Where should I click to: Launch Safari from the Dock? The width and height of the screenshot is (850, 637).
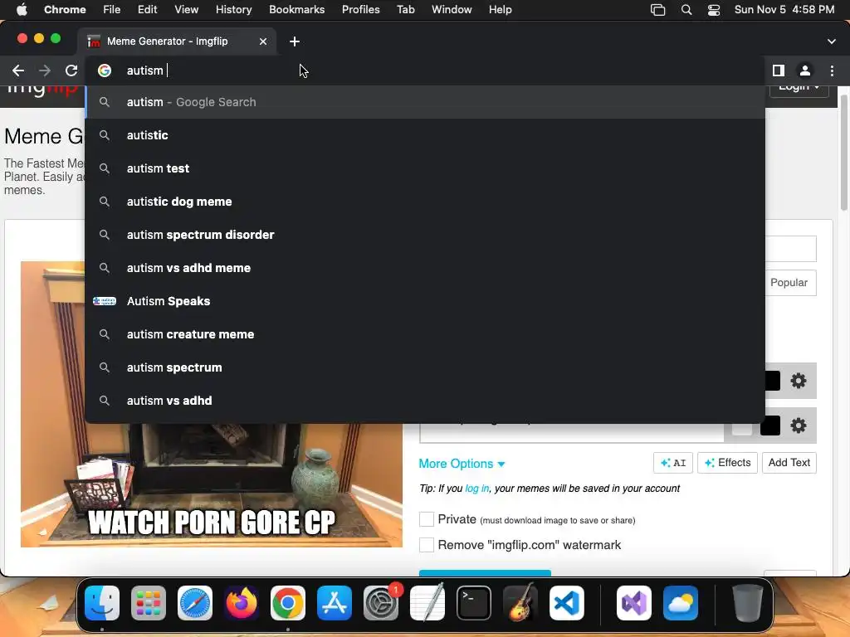click(x=195, y=603)
